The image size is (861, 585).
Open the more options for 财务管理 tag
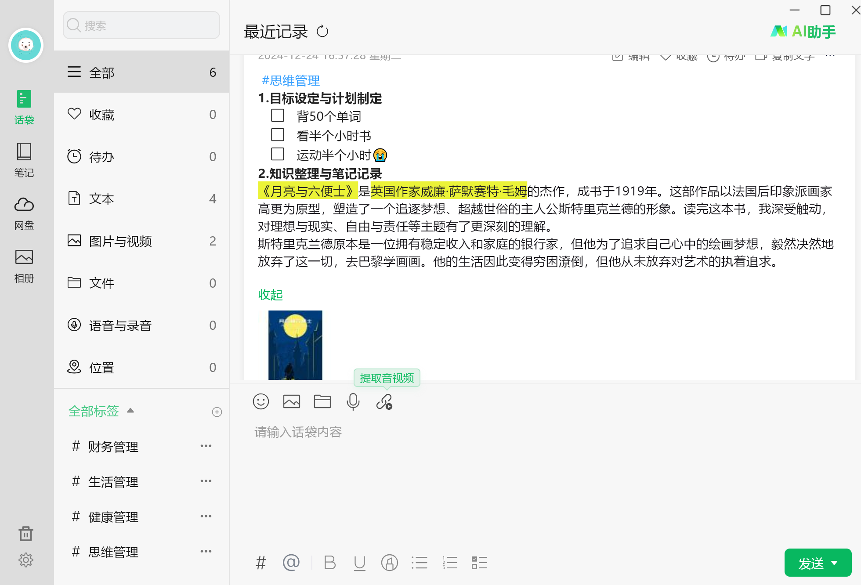(206, 446)
